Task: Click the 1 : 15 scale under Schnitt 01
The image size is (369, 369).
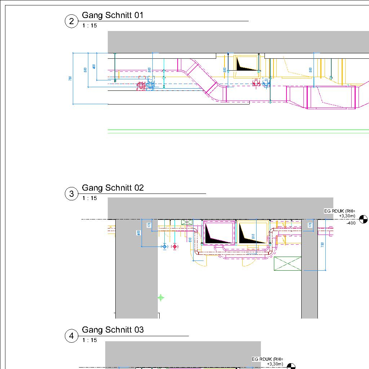Action: pos(89,26)
